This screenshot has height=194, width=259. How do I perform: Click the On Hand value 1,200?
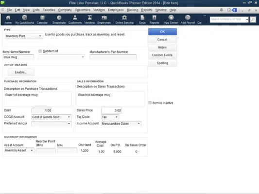click(85, 151)
